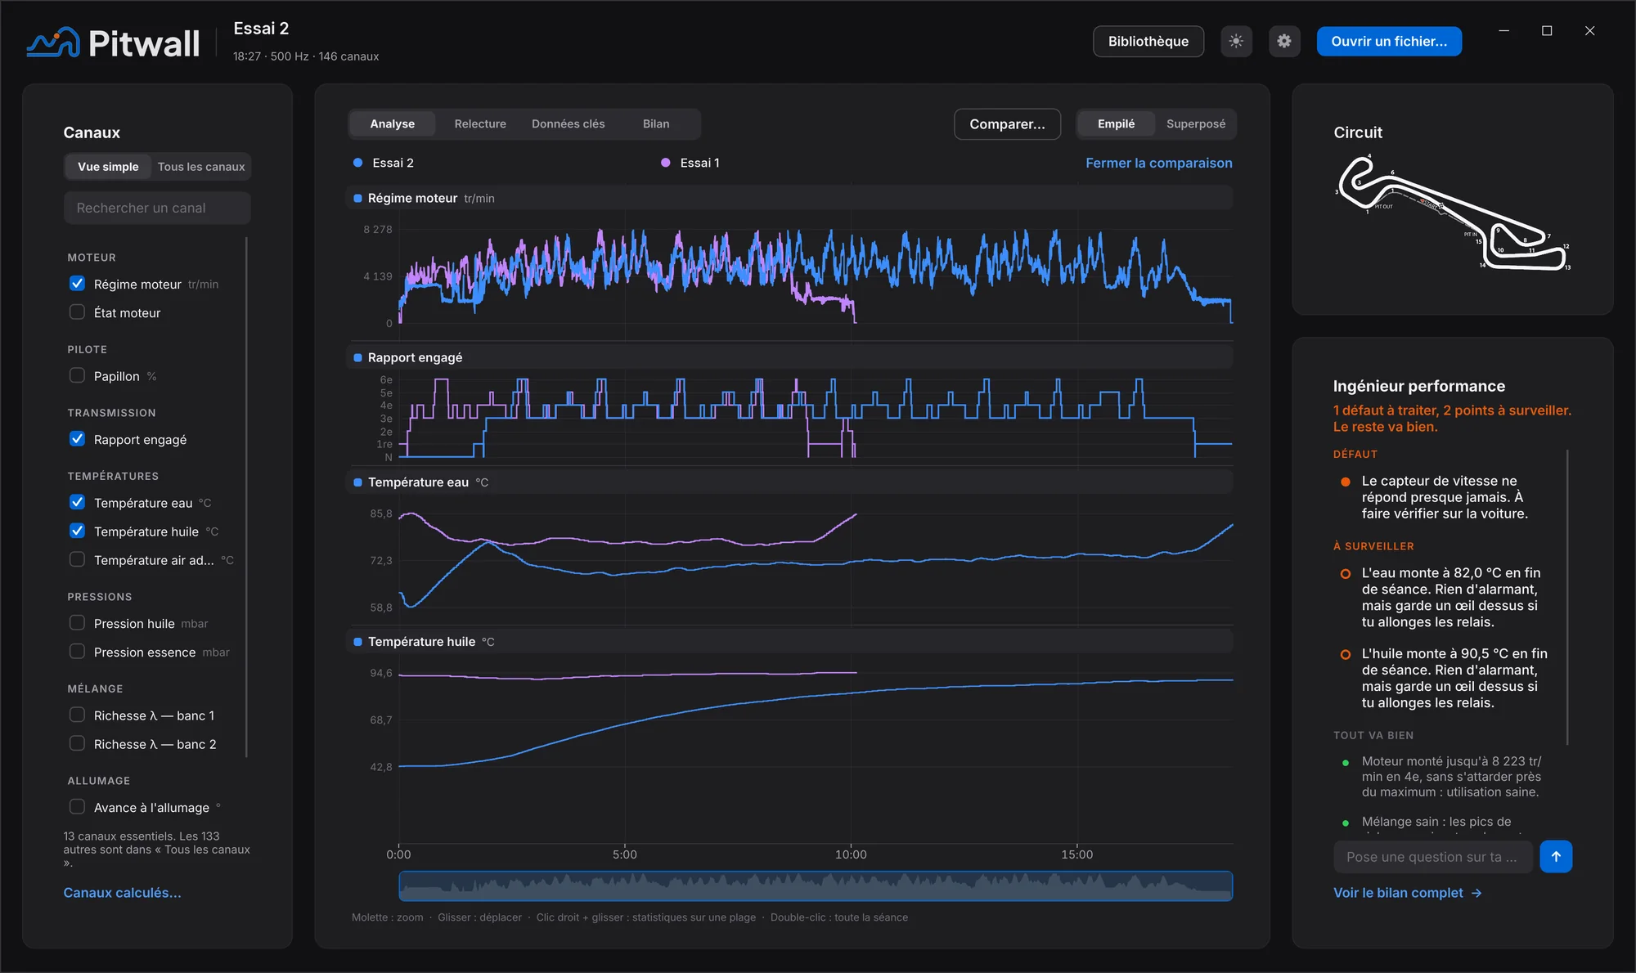Switch to Tous les canaux view
Viewport: 1636px width, 973px height.
[201, 167]
